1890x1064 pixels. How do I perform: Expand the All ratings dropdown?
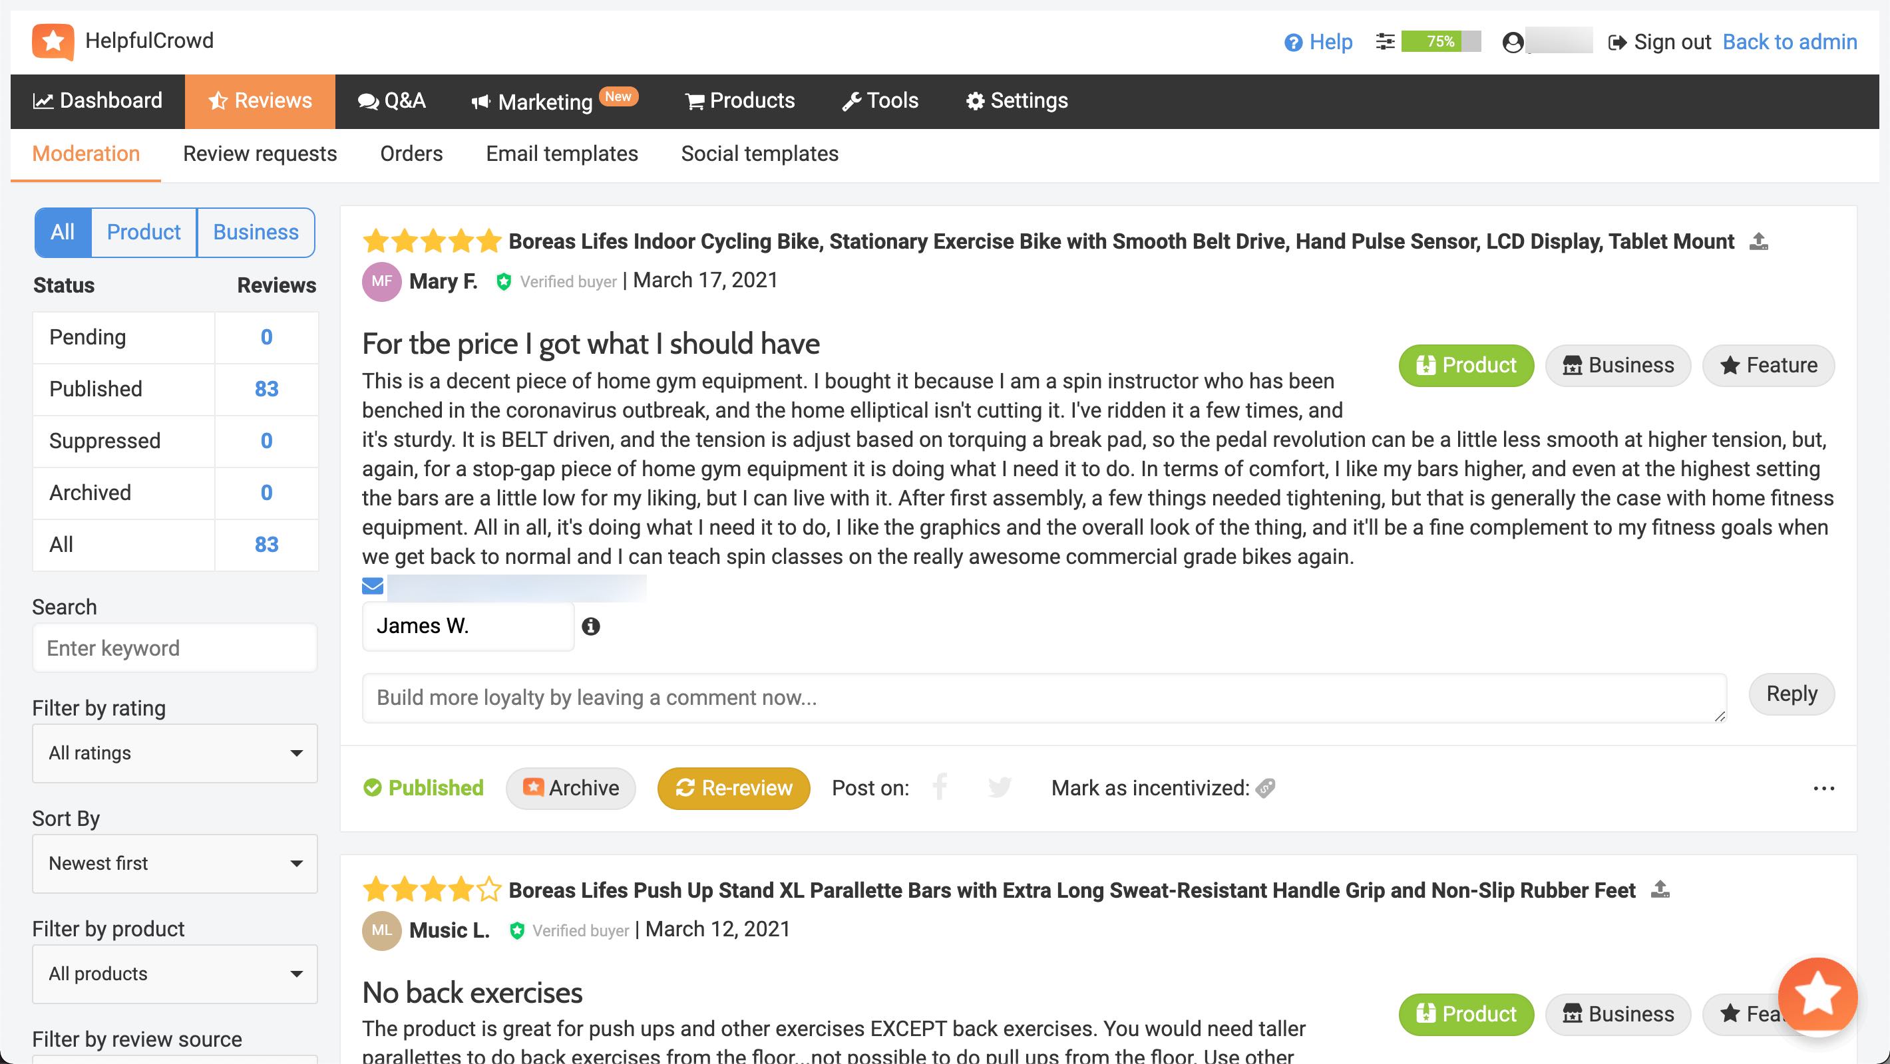coord(174,753)
